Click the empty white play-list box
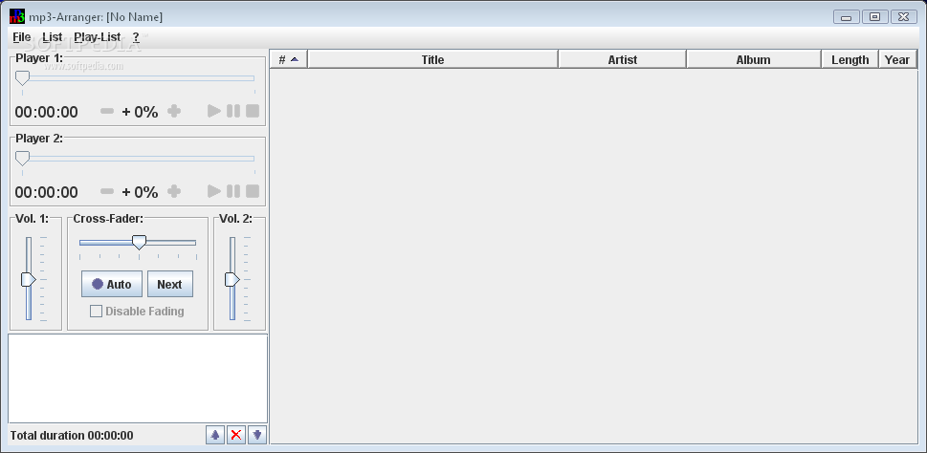 pyautogui.click(x=138, y=378)
